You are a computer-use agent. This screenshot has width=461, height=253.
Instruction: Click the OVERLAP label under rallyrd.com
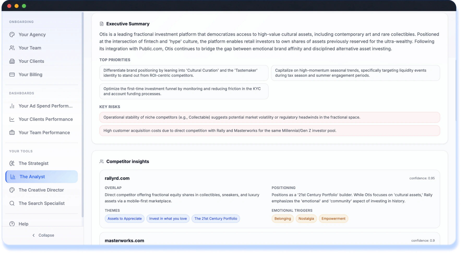click(x=113, y=188)
